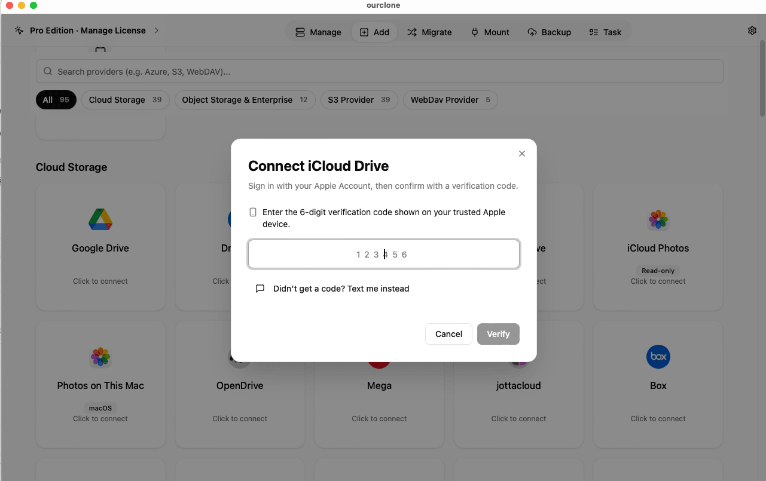Open the Task tab
766x481 pixels.
tap(605, 32)
